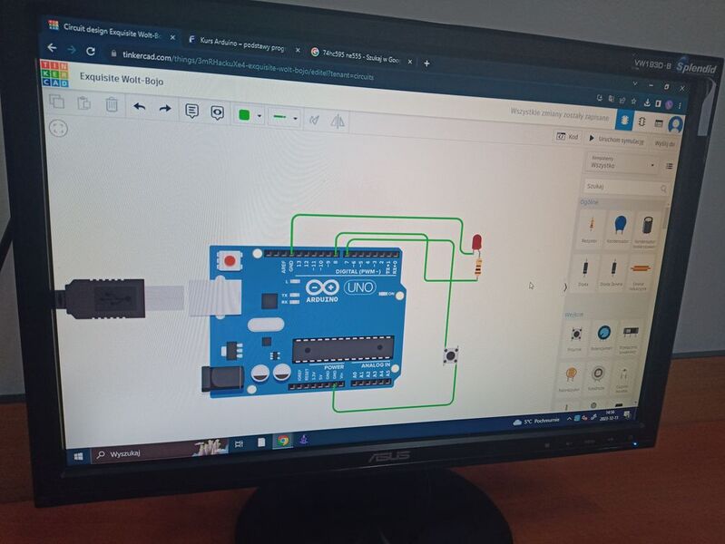Switch to the Schematic view icon
725x544 pixels.
point(642,121)
